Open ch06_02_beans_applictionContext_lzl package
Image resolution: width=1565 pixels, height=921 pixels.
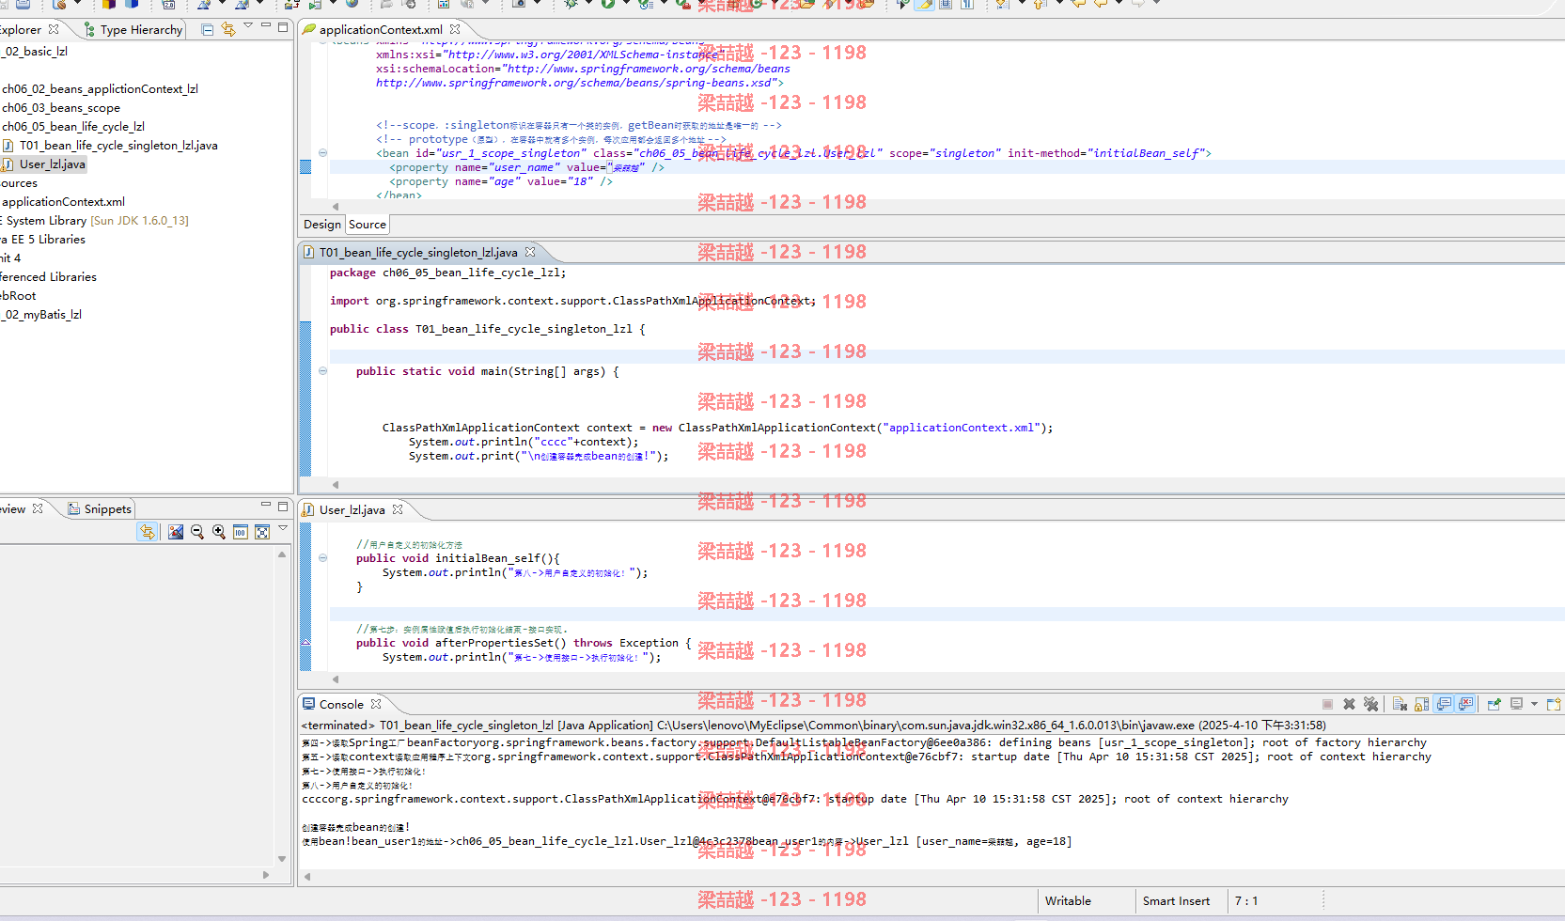click(x=100, y=89)
